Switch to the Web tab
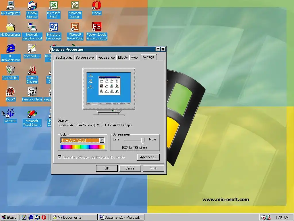This screenshot has height=221, width=294. (x=134, y=58)
